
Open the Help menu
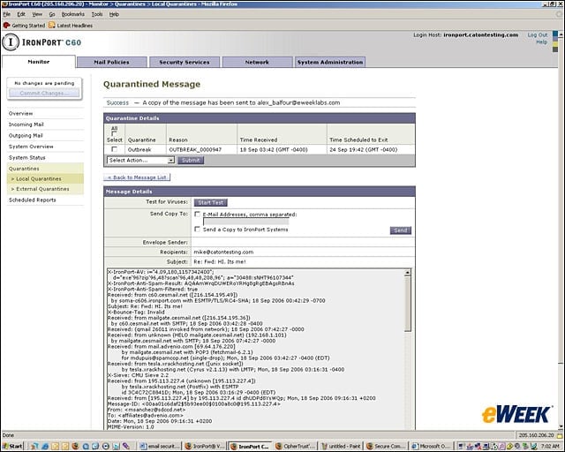pyautogui.click(x=114, y=14)
